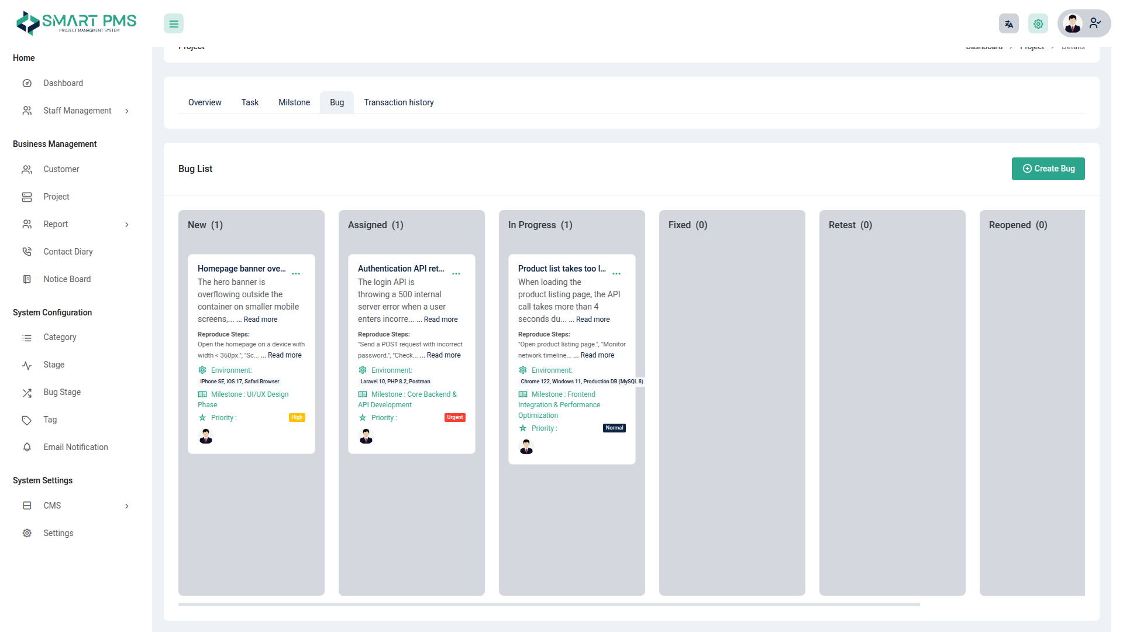The image size is (1123, 632).
Task: Click the Urgent priority badge
Action: pos(455,418)
